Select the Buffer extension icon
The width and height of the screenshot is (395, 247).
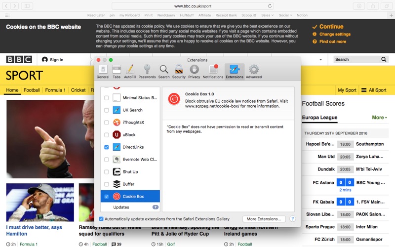click(117, 184)
